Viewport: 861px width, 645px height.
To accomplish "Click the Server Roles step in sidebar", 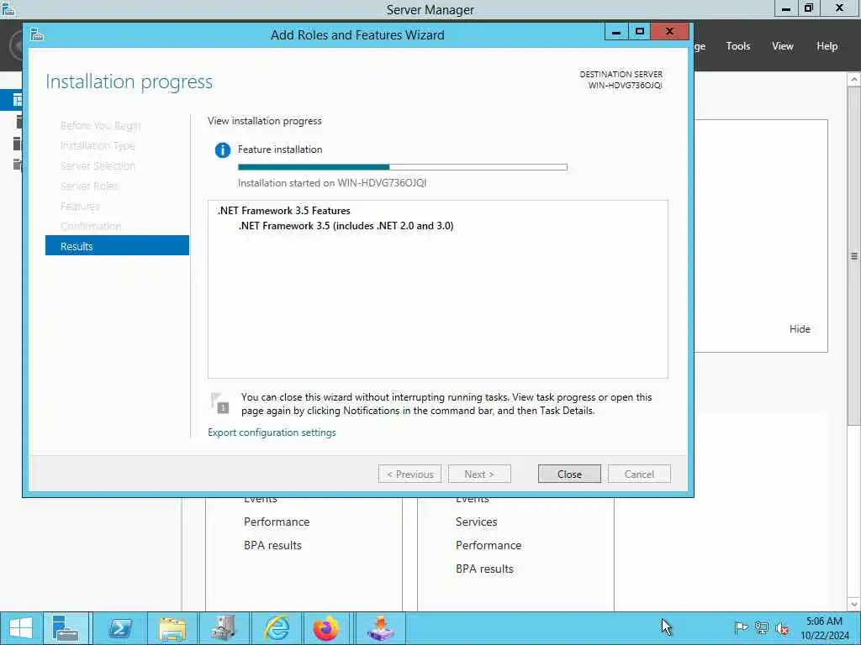I will click(x=89, y=186).
